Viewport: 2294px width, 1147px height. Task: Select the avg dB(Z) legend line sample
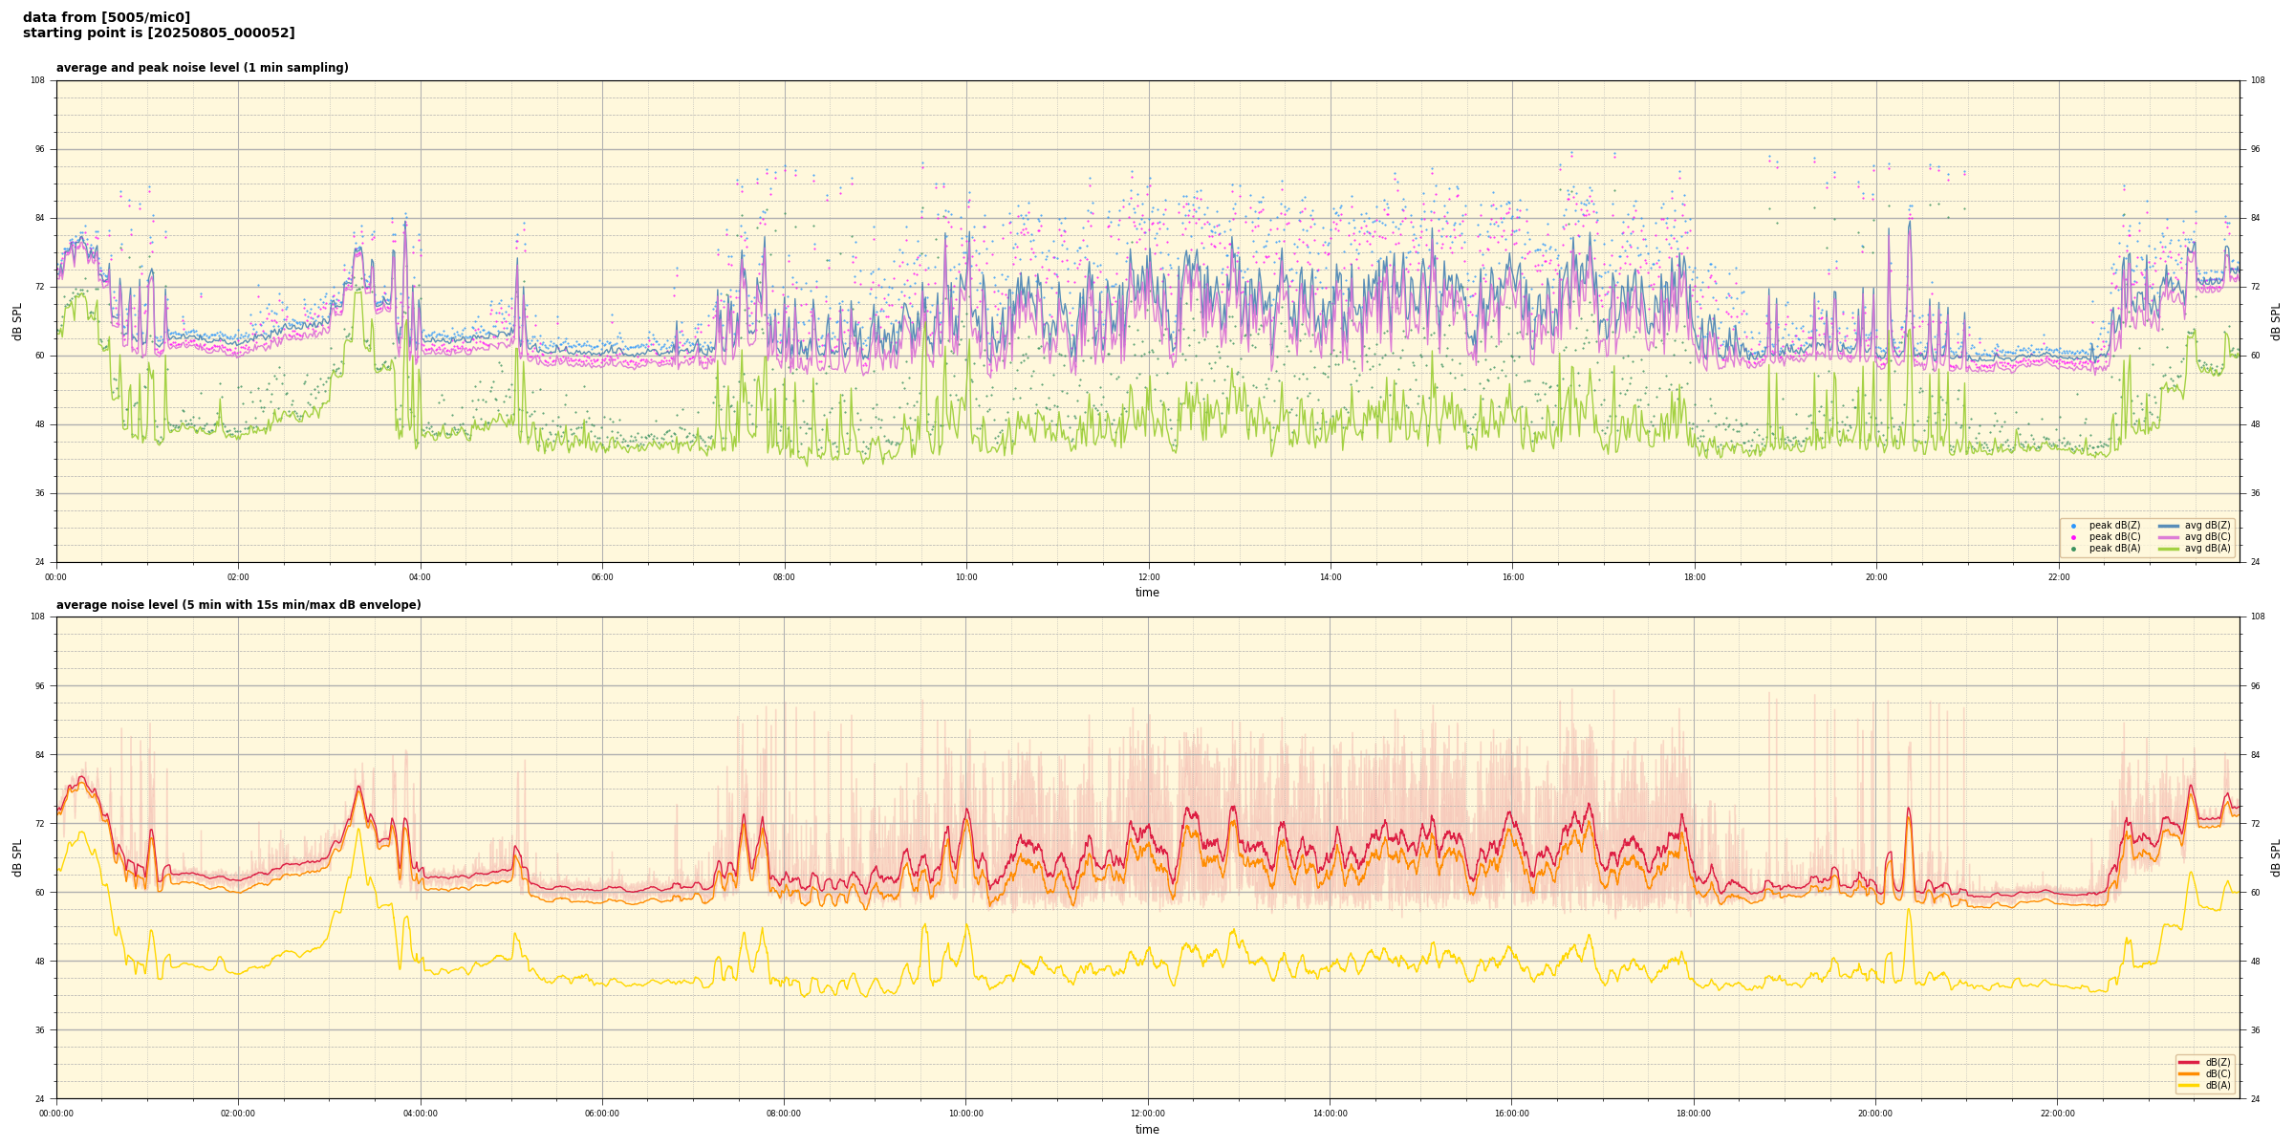(x=2168, y=526)
